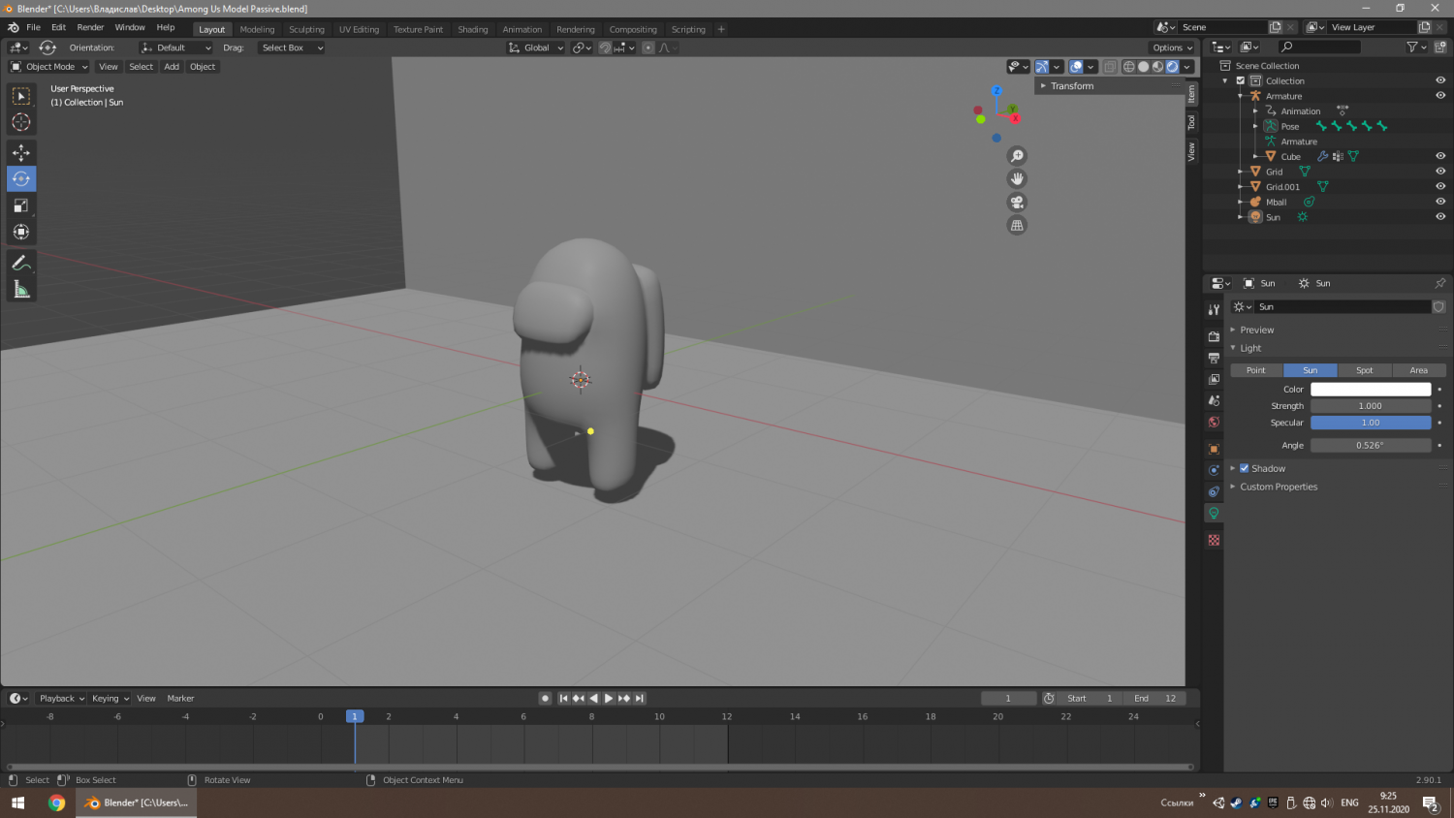Open the Object Mode dropdown
Image resolution: width=1454 pixels, height=818 pixels.
(x=48, y=66)
